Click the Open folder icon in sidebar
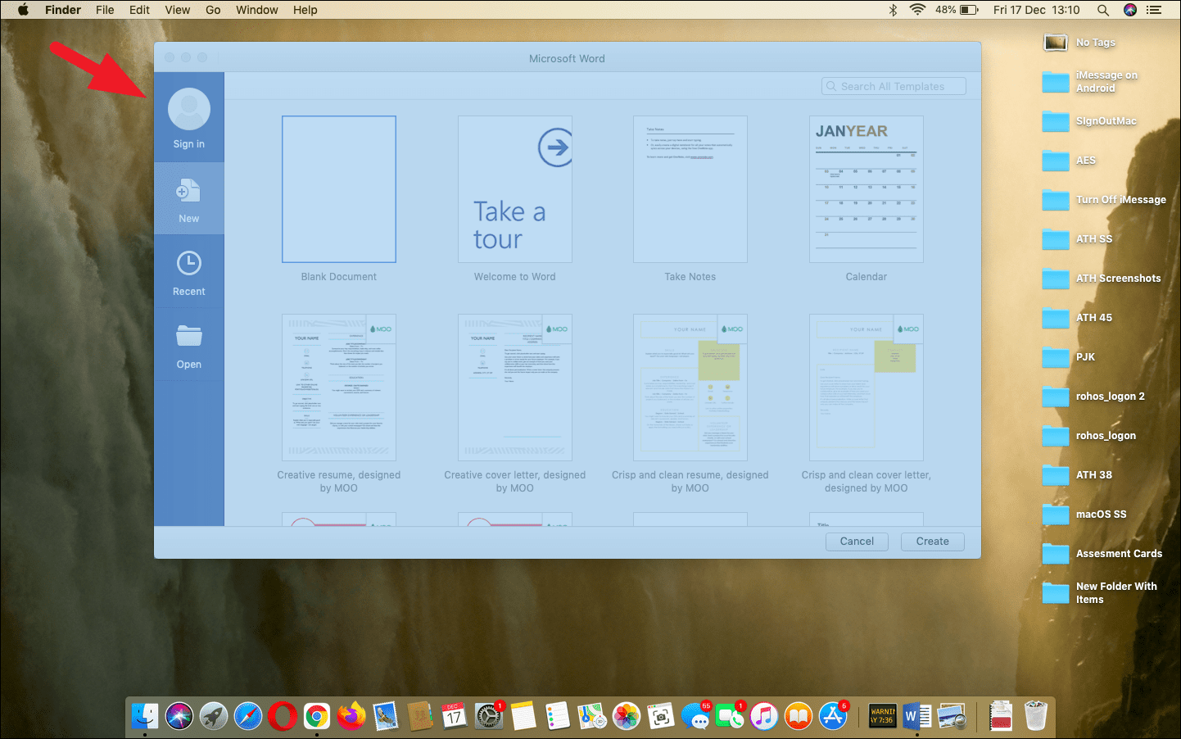Screen dimensions: 1181x739 (x=189, y=336)
